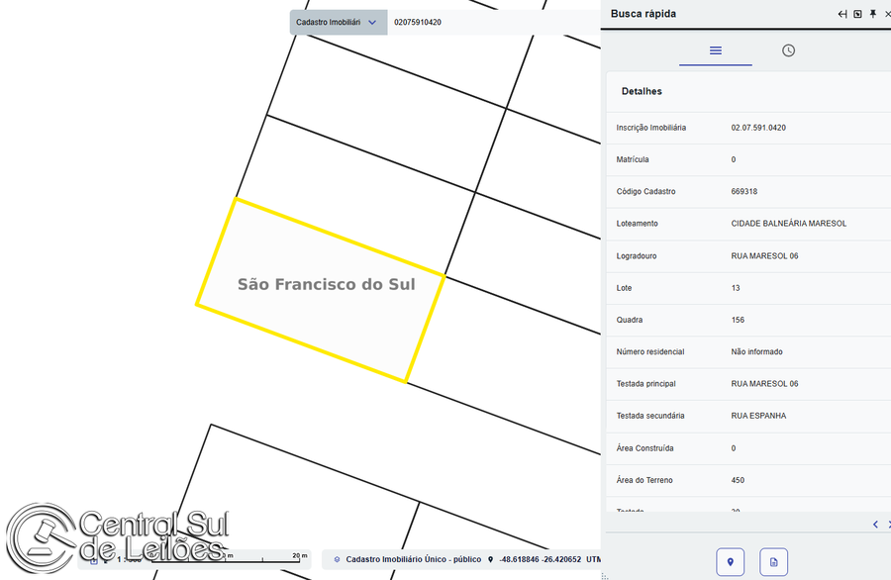The image size is (891, 580).
Task: Click Área do Terreno value 450
Action: coord(738,480)
